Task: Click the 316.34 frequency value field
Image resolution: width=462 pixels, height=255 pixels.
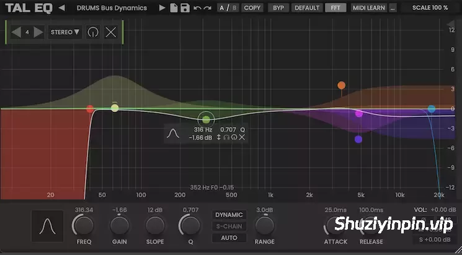Action: (x=84, y=210)
